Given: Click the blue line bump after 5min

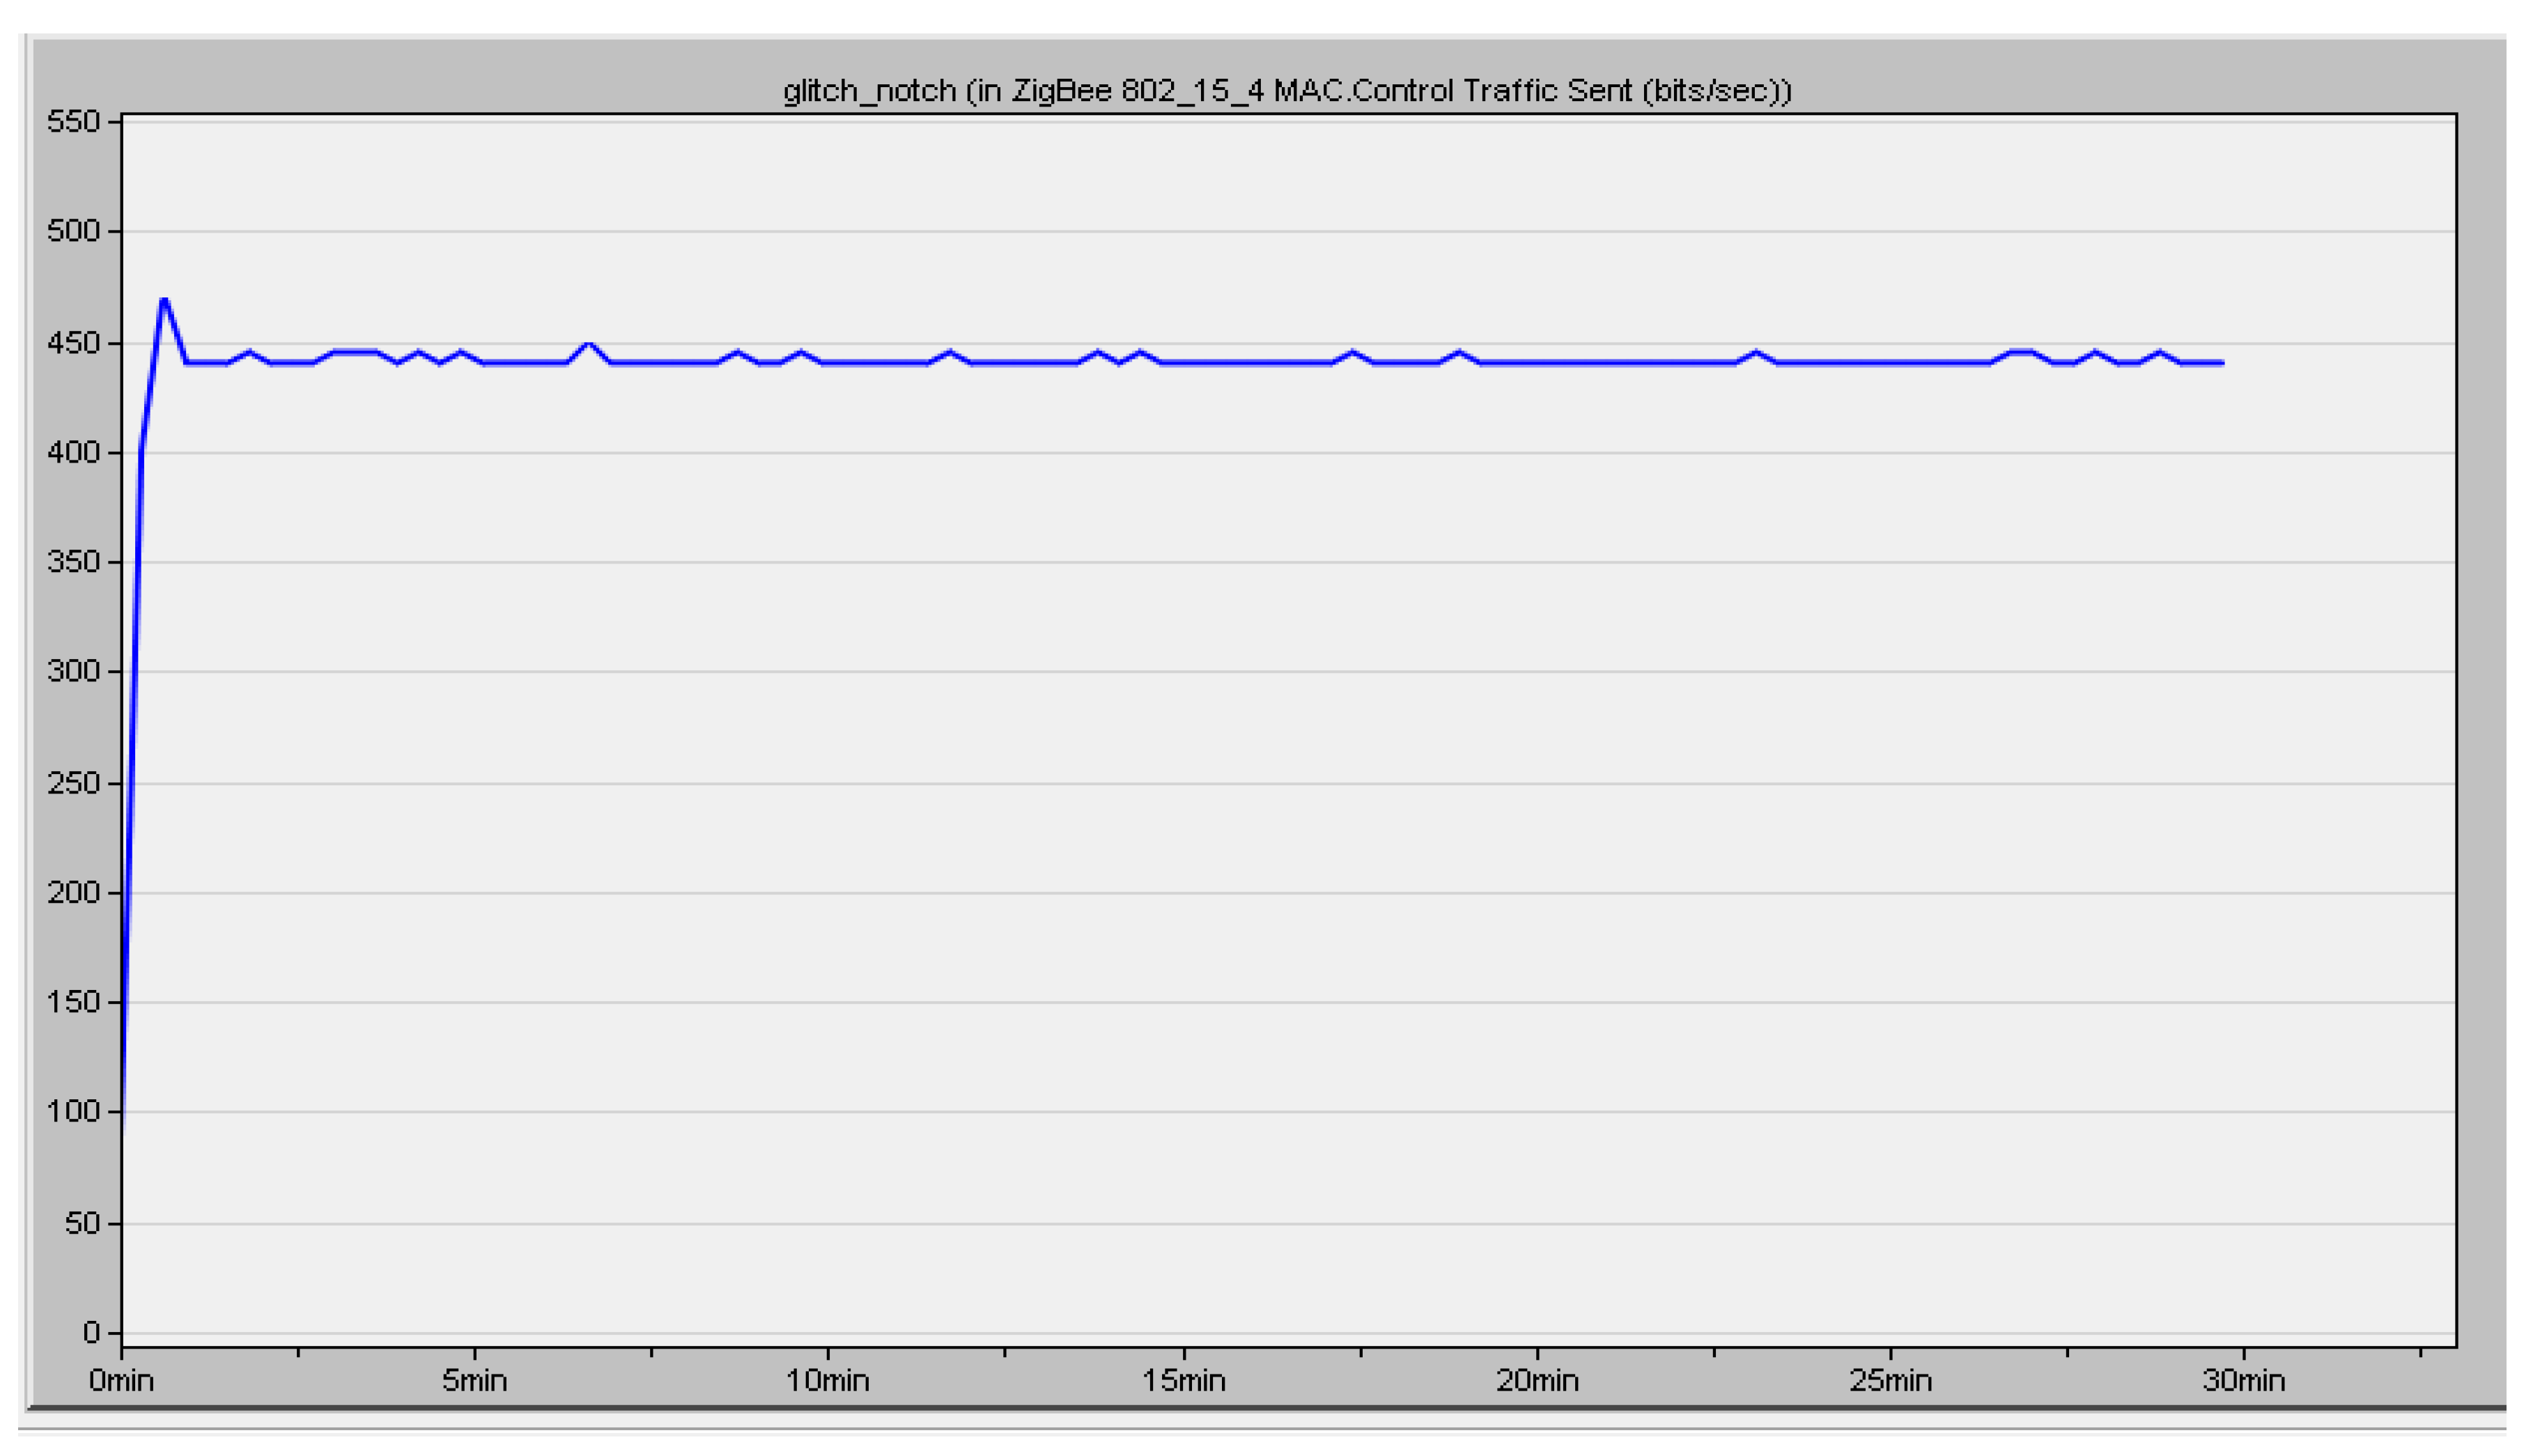Looking at the screenshot, I should (589, 344).
